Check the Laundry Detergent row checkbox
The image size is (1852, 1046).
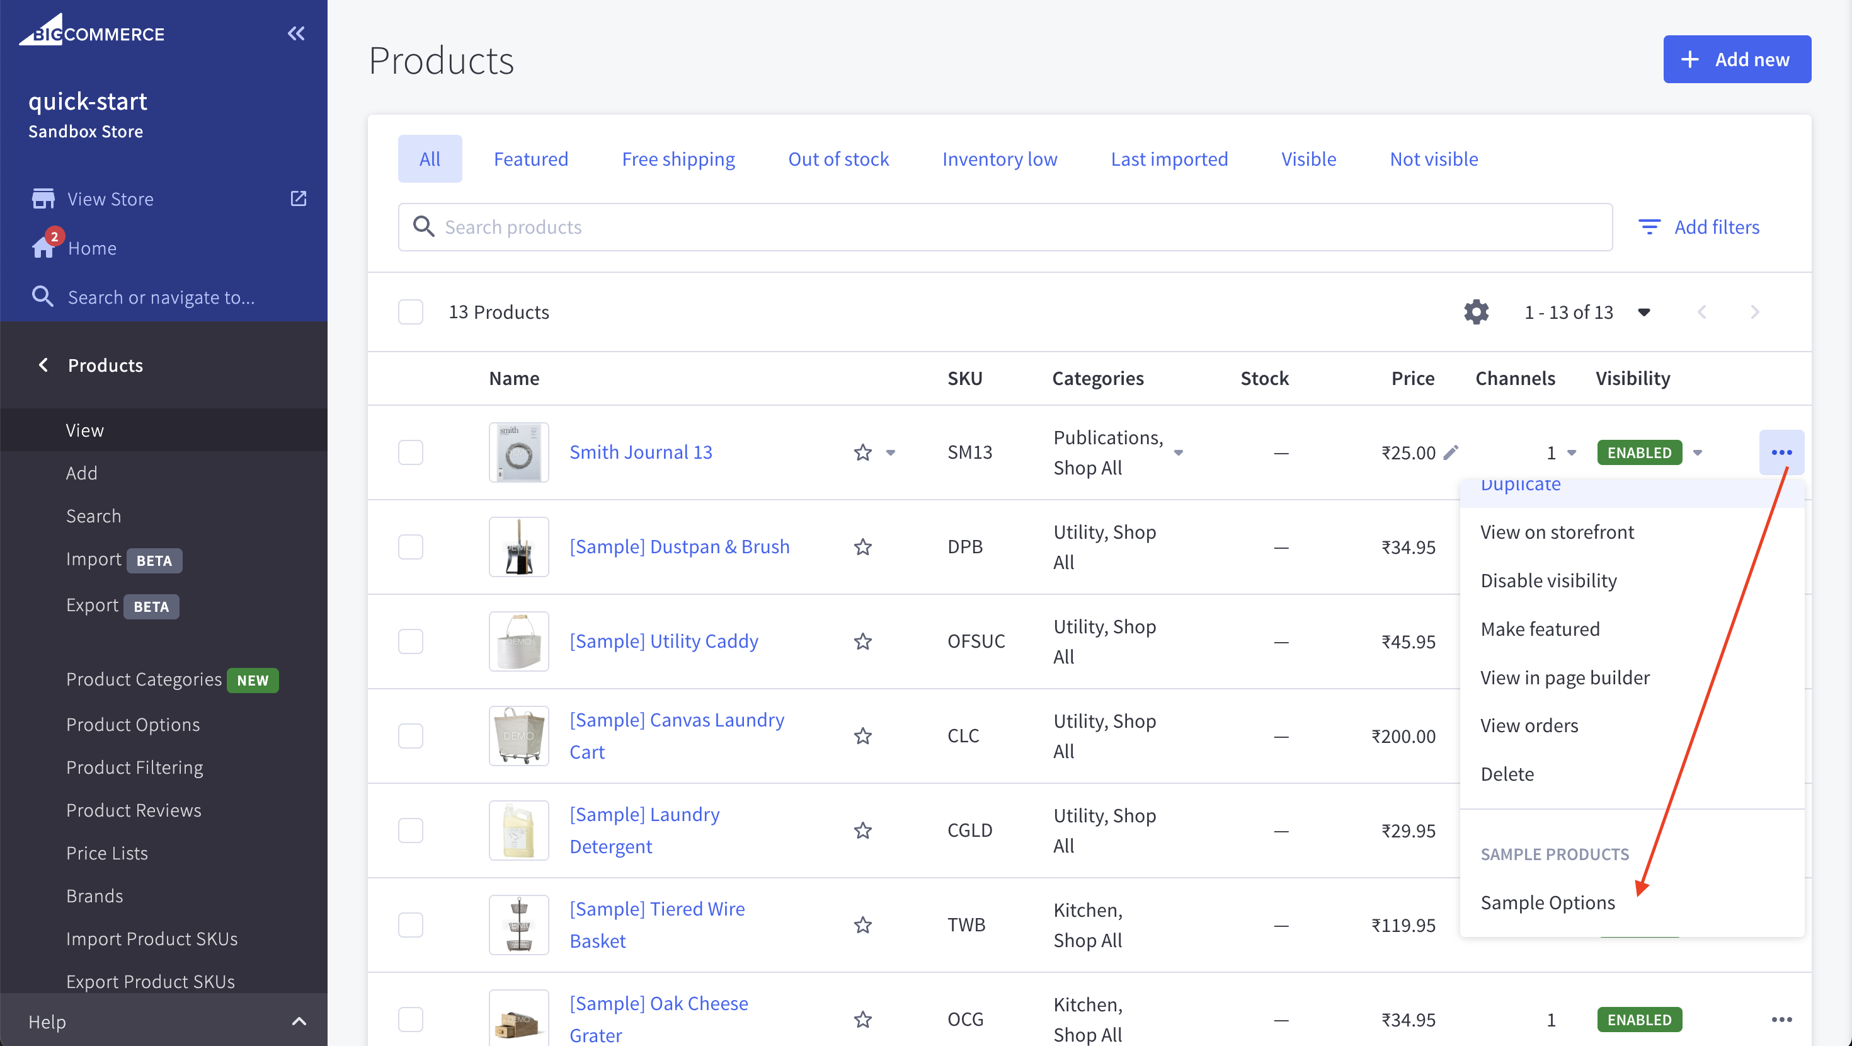point(411,831)
